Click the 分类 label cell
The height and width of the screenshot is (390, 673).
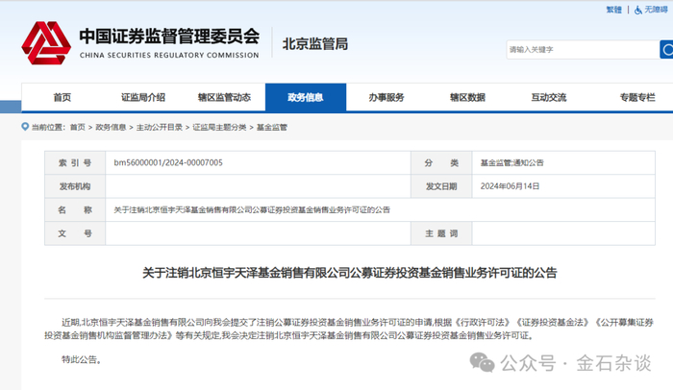pyautogui.click(x=441, y=162)
